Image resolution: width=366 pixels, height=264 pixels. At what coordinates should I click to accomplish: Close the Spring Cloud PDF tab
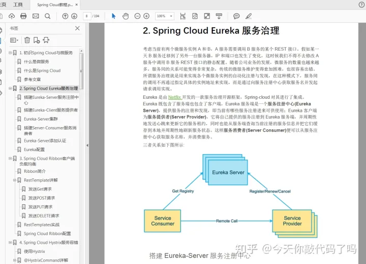tap(77, 5)
